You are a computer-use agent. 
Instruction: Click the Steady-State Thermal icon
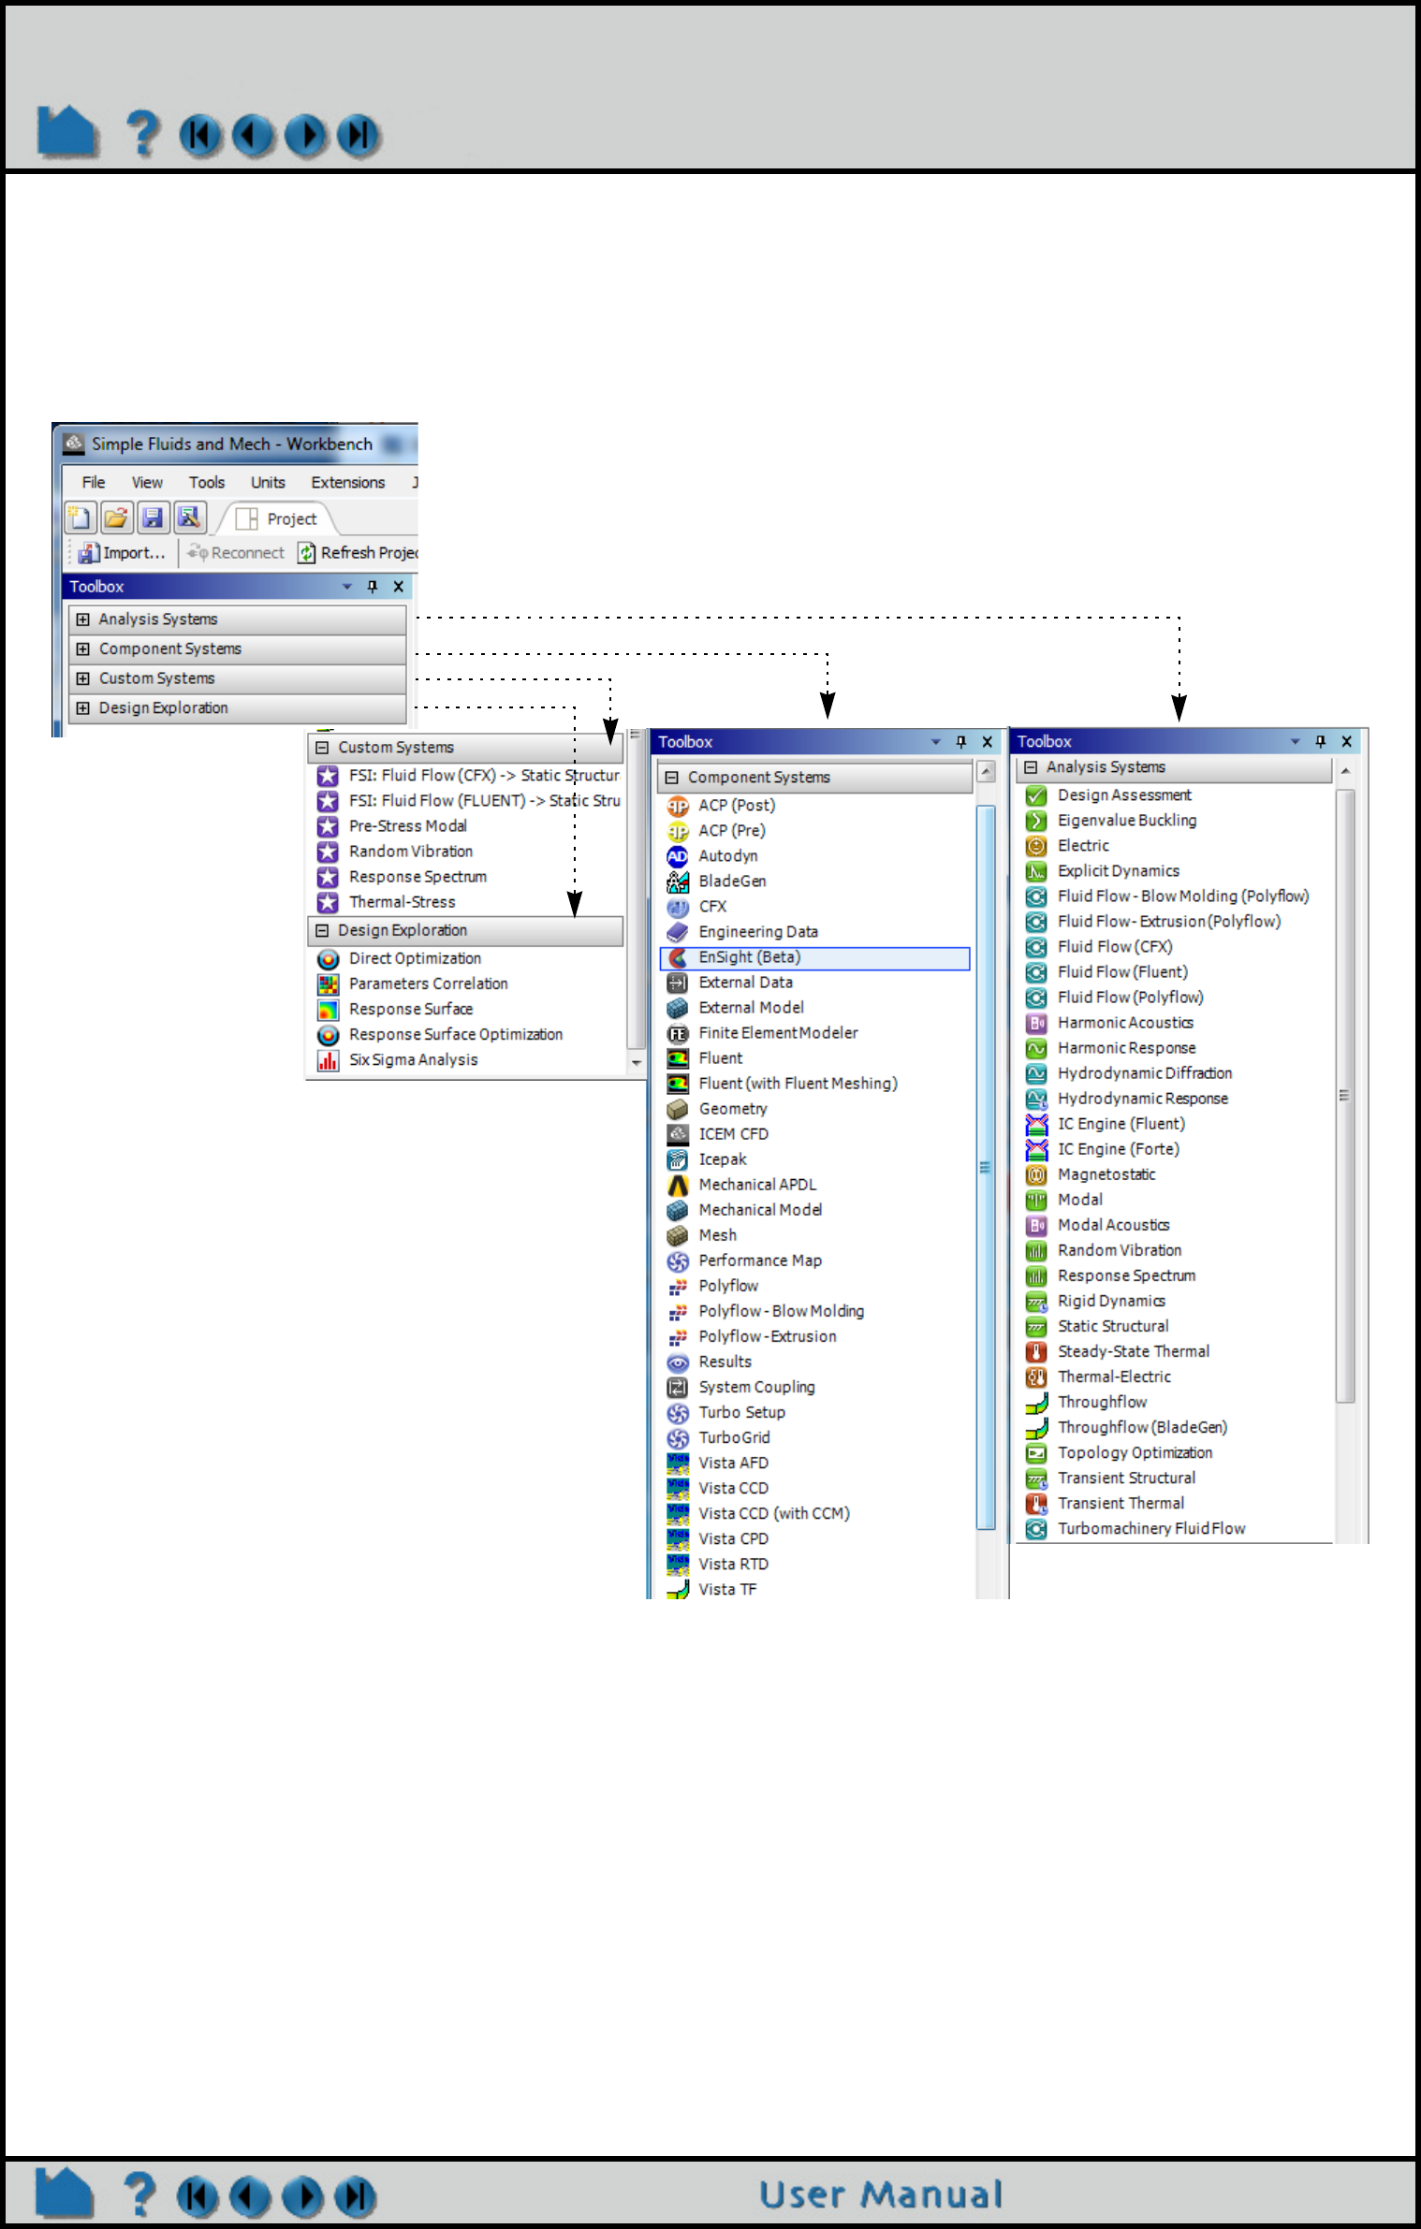pyautogui.click(x=1036, y=1351)
